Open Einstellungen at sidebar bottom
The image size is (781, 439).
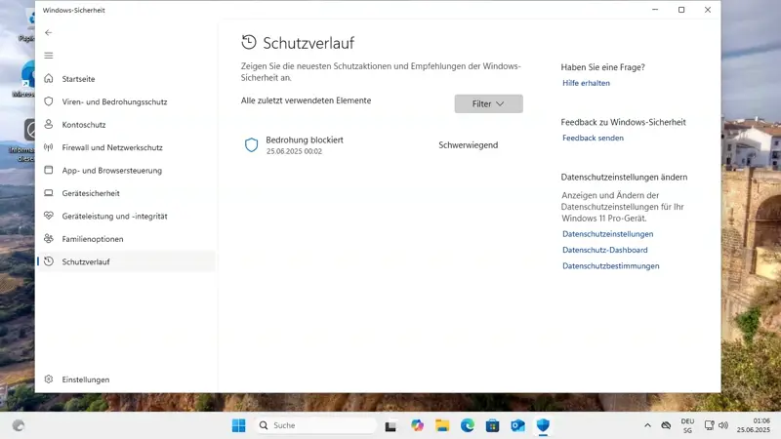pyautogui.click(x=126, y=379)
